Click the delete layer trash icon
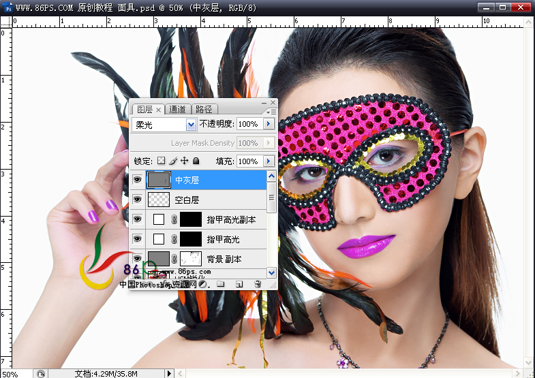The height and width of the screenshot is (378, 535). pos(257,284)
